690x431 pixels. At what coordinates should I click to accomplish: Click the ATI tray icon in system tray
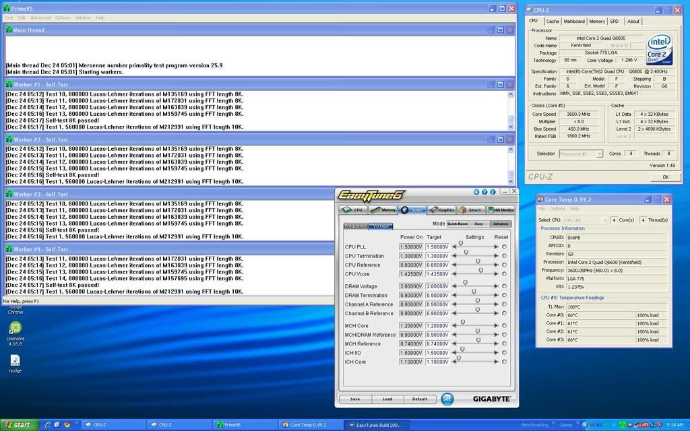pos(644,425)
